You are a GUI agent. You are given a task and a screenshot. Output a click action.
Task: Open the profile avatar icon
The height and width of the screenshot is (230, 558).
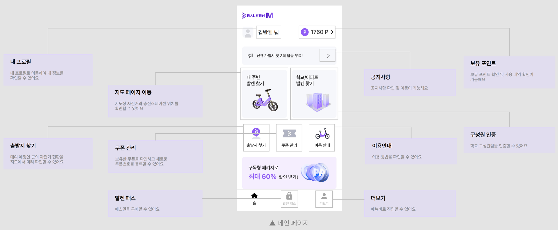coord(248,33)
